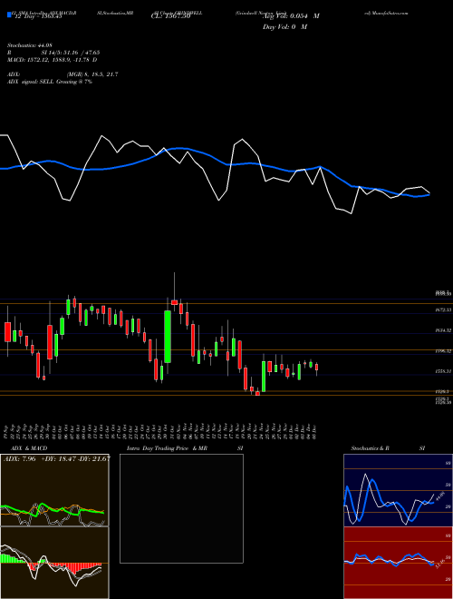Click the blue Stochastics chart panel
This screenshot has width=453, height=599.
[x=398, y=490]
